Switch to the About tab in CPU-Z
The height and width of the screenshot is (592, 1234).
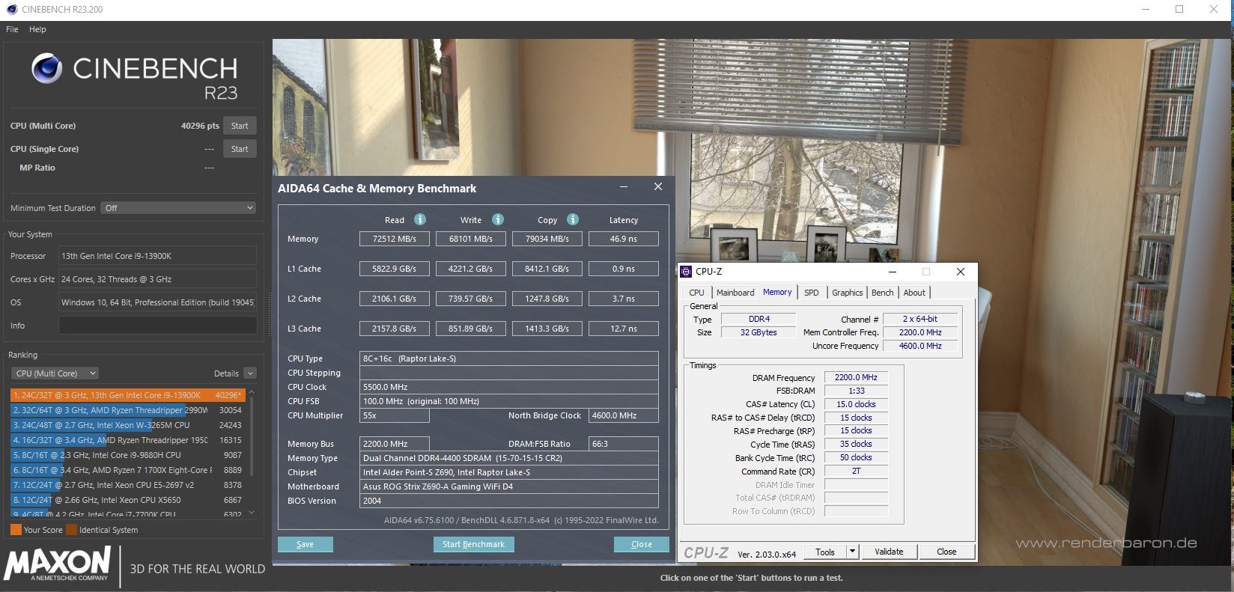pos(914,293)
